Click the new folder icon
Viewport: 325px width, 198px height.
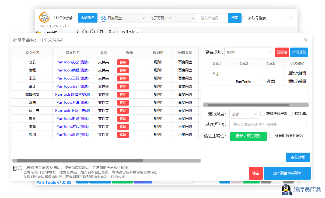(100, 32)
